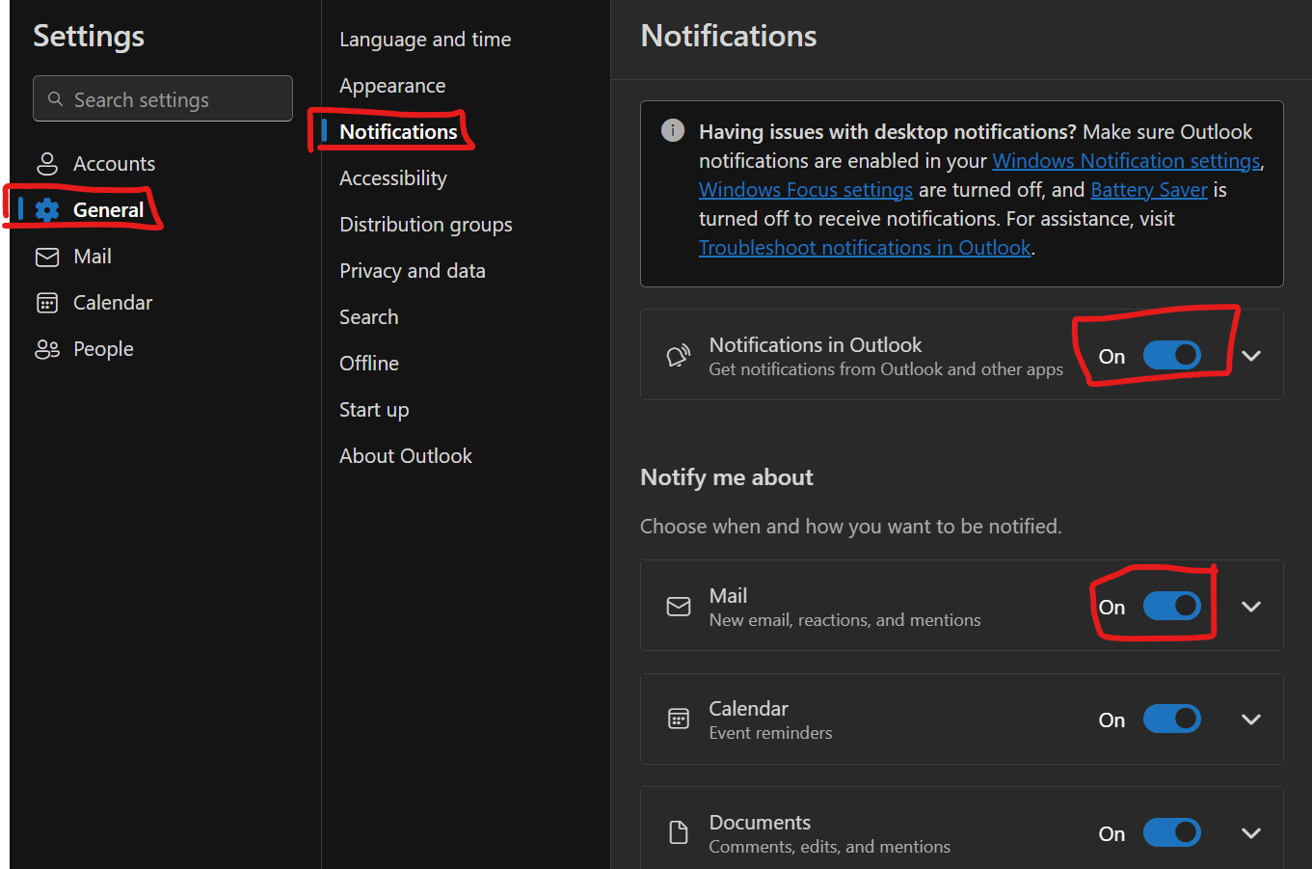
Task: Open Troubleshoot notifications in Outlook link
Action: (865, 248)
